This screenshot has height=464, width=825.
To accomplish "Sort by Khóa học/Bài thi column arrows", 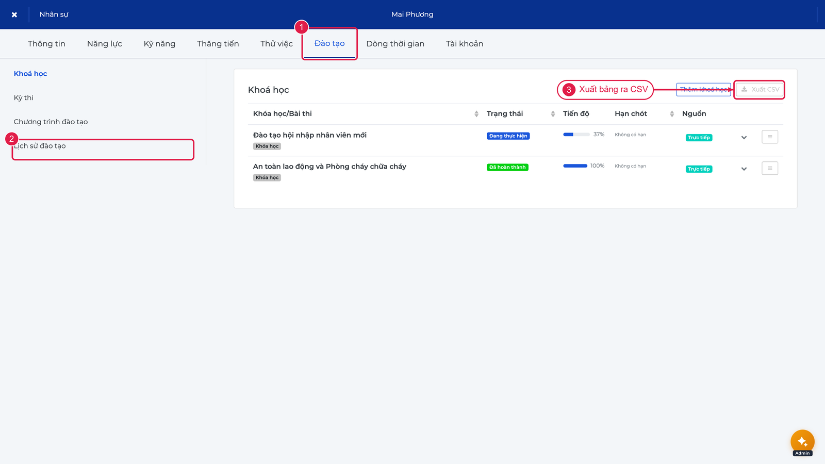I will tap(476, 114).
